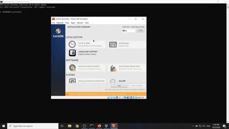
Task: Open the Date & Time settings spoke
Action: click(x=86, y=44)
